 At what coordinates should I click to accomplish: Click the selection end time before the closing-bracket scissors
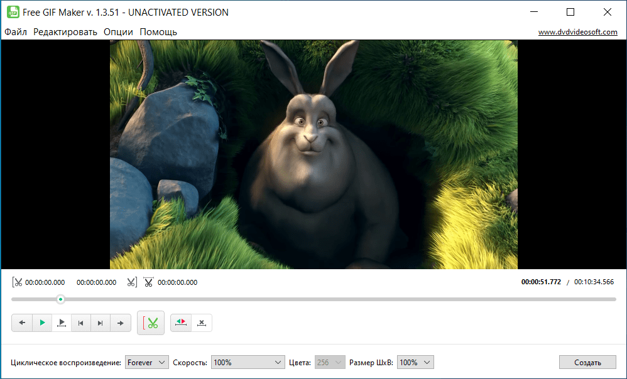tap(96, 282)
